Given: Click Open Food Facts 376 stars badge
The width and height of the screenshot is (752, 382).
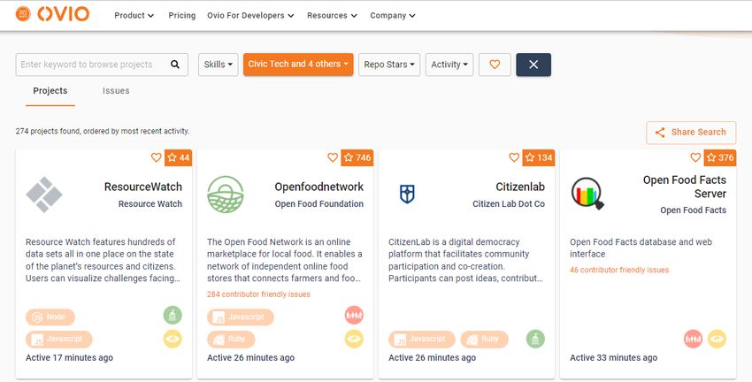Looking at the screenshot, I should click(720, 157).
